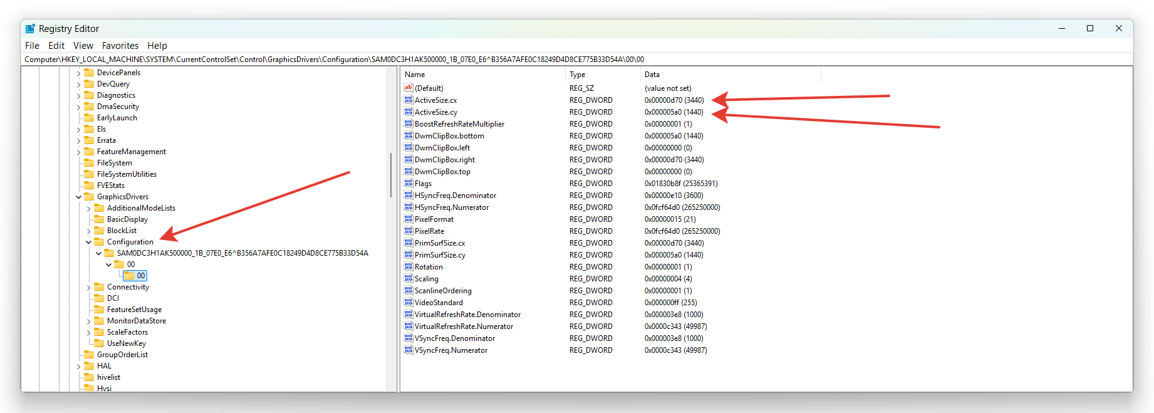Viewport: 1154px width, 413px height.
Task: Open the Edit menu
Action: [56, 46]
